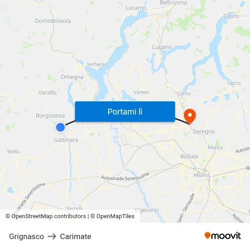Select the orange destination pin near Carimate

(x=190, y=116)
